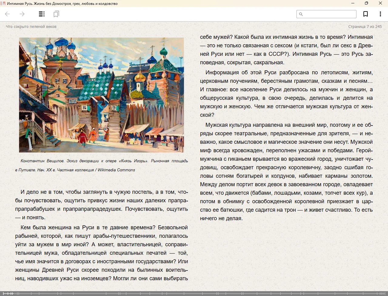Open the bookmarks list panel
This screenshot has height=296, width=388.
pos(56,14)
